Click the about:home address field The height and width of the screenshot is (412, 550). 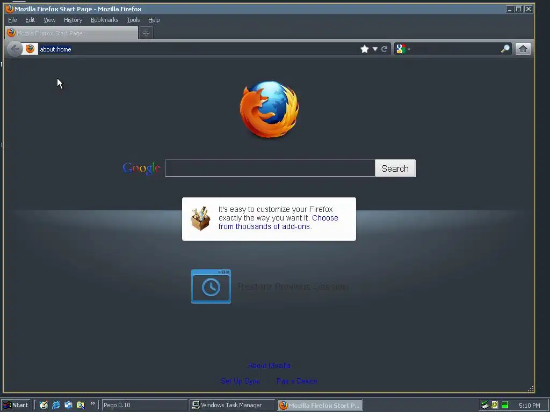click(197, 49)
